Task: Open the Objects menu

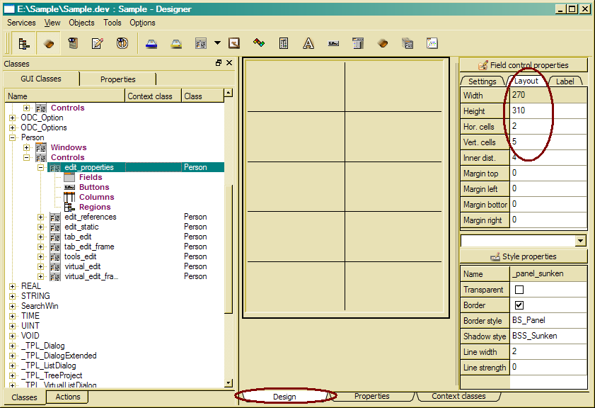Action: coord(81,23)
